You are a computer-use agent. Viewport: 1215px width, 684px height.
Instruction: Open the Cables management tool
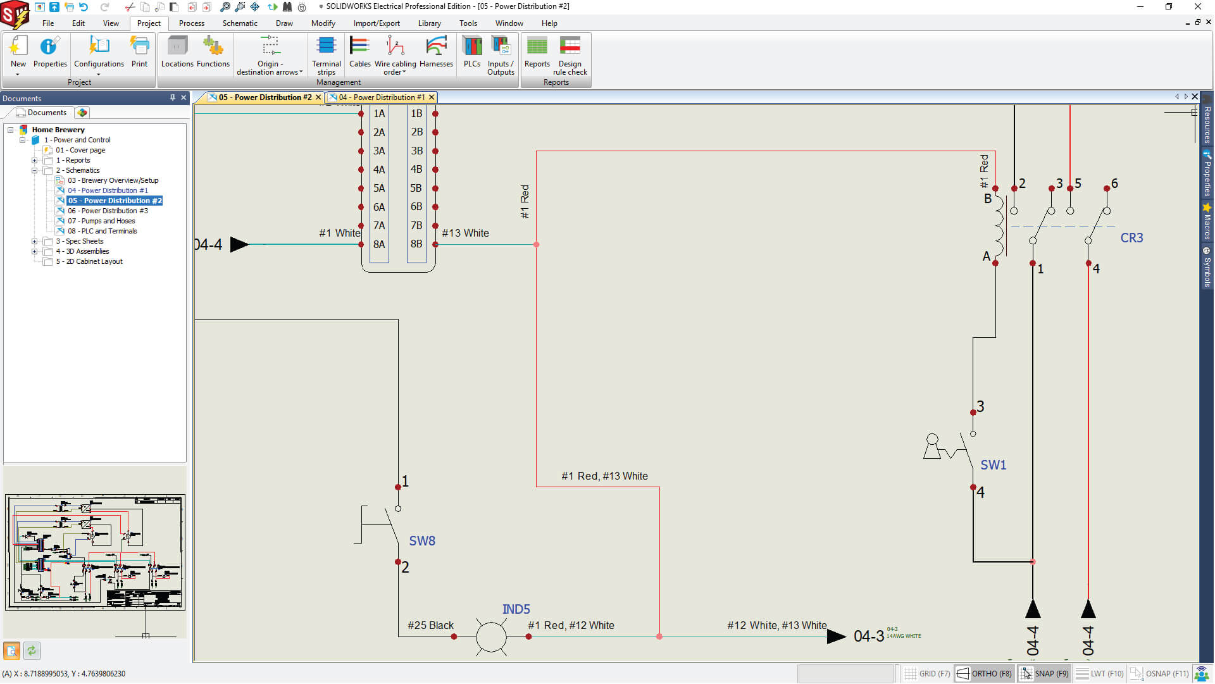(x=359, y=54)
